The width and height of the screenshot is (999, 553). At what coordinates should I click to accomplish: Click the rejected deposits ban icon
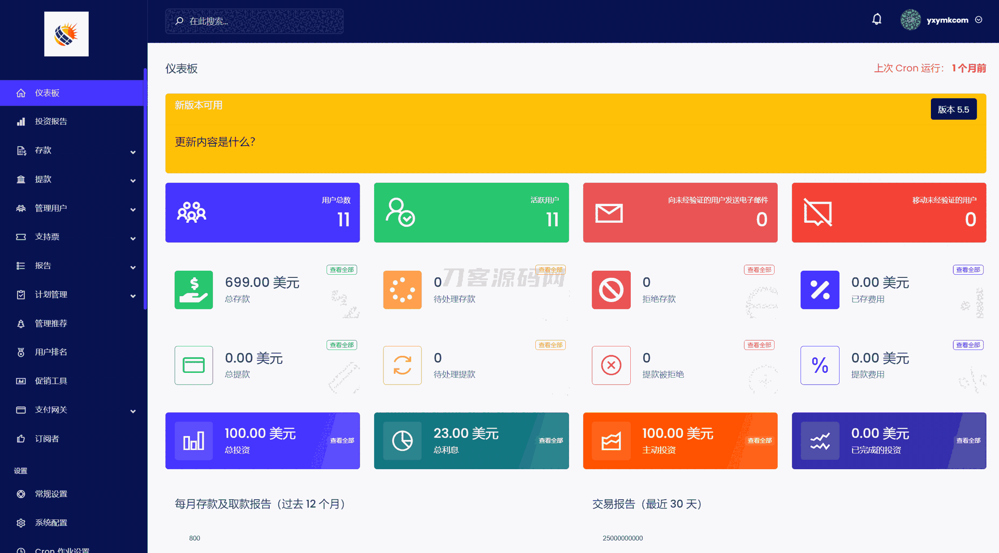611,290
